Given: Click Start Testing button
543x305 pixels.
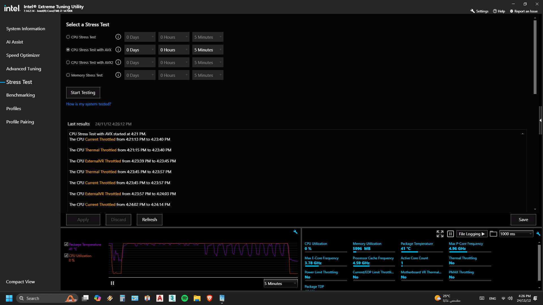Looking at the screenshot, I should [x=83, y=93].
